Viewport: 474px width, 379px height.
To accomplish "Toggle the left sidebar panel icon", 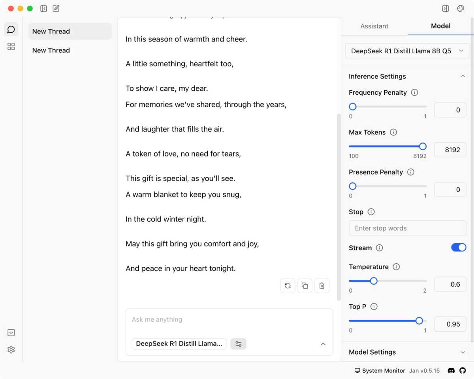I will click(43, 9).
